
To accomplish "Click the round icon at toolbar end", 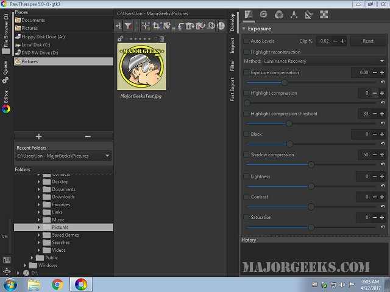I will pyautogui.click(x=221, y=26).
